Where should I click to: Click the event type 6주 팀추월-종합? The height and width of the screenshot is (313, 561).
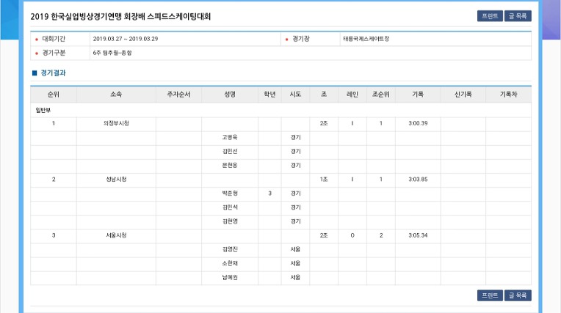tap(112, 53)
